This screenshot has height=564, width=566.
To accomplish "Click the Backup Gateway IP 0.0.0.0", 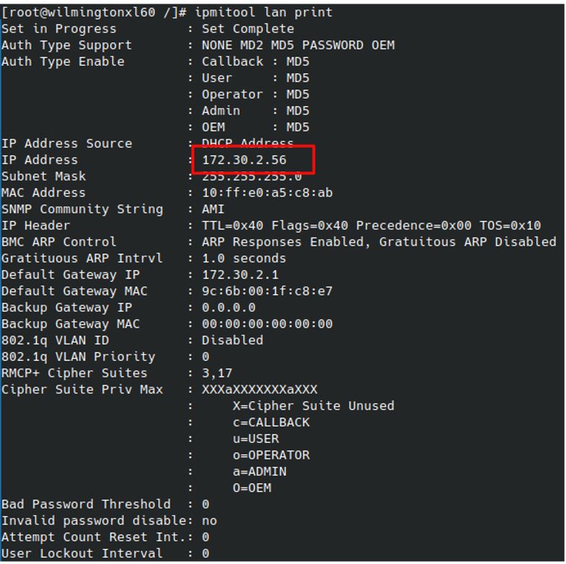I will [228, 308].
